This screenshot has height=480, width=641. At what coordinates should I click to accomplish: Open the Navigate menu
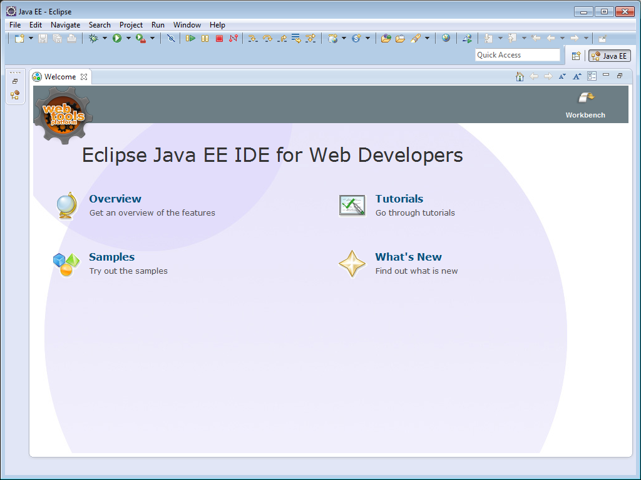click(65, 25)
